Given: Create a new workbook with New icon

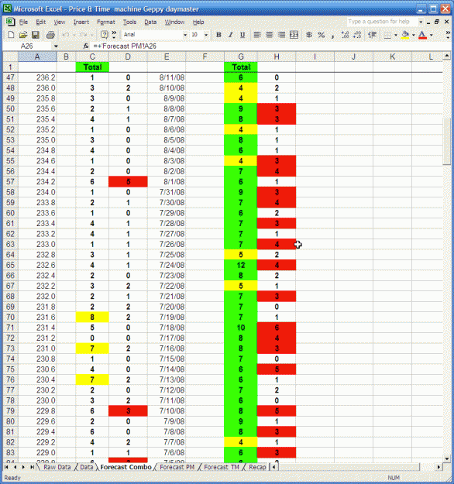Looking at the screenshot, I should [x=11, y=35].
